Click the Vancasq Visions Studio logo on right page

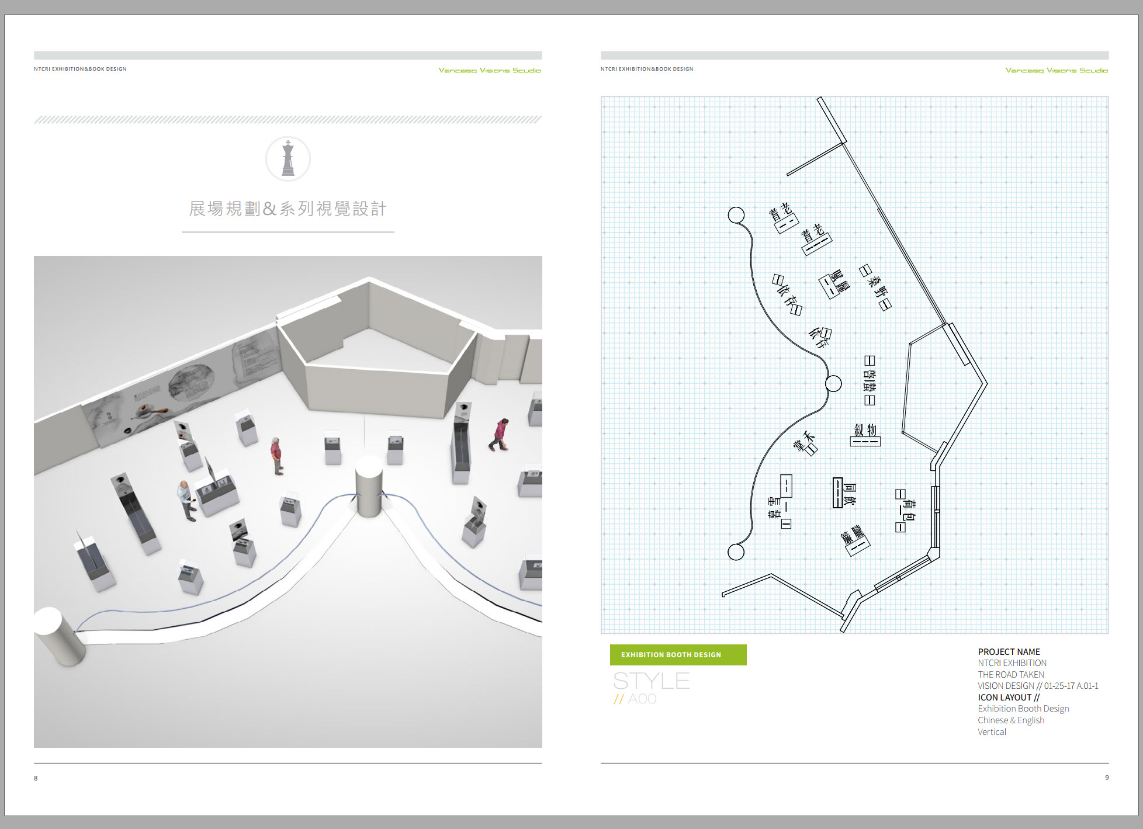click(x=1057, y=70)
